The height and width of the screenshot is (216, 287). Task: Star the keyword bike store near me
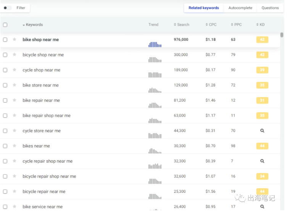[15, 85]
